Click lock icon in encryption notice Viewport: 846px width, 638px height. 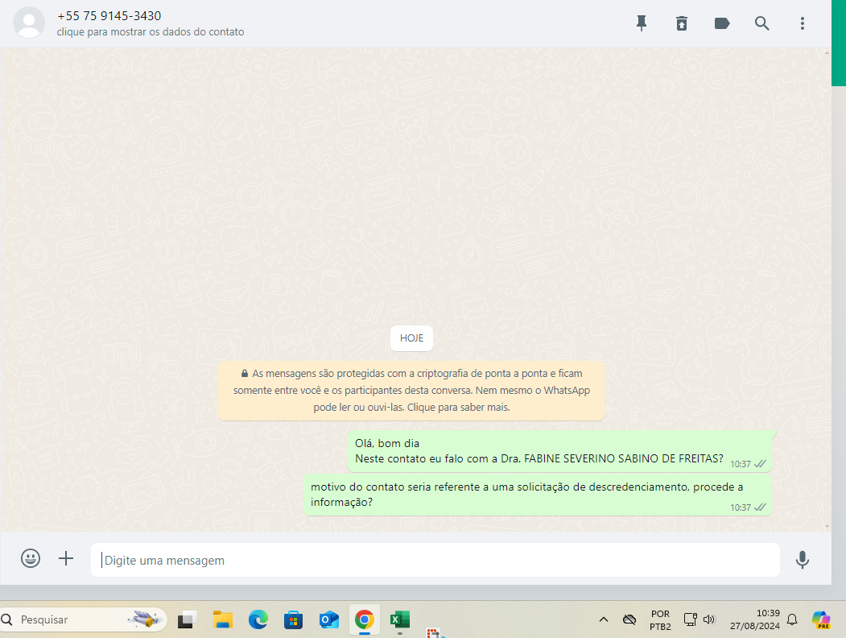[x=245, y=374]
